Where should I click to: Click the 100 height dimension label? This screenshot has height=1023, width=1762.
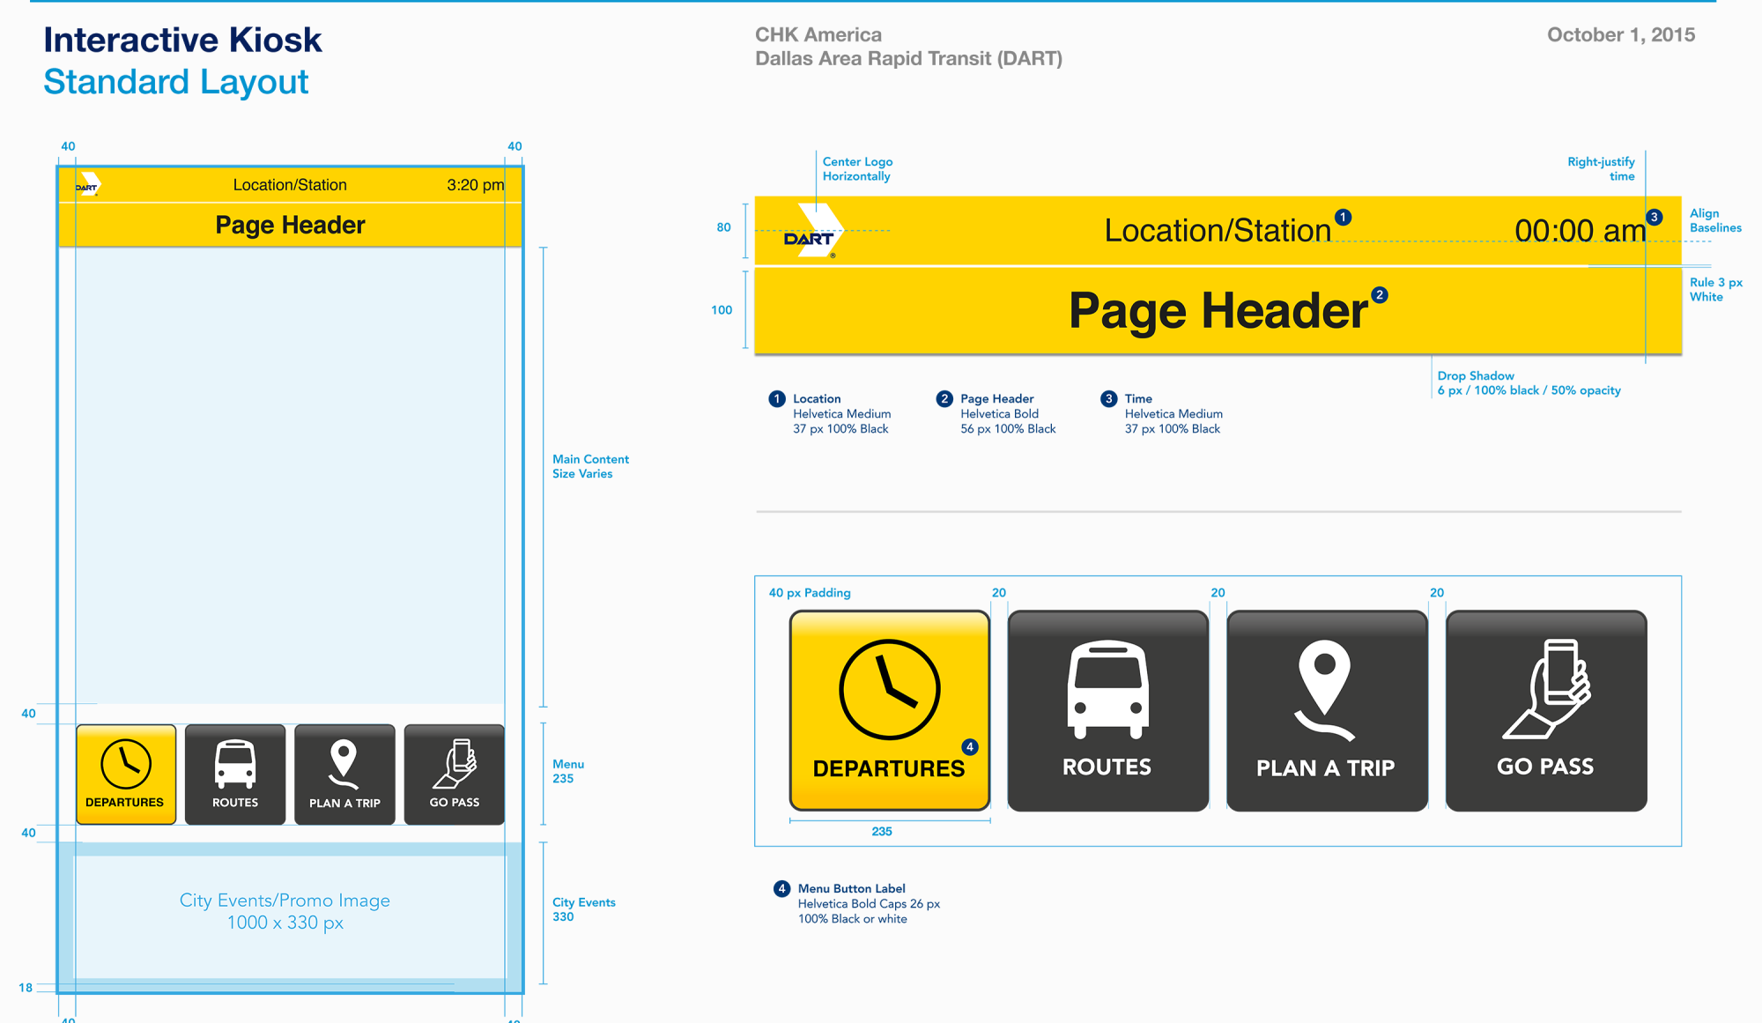[x=722, y=310]
